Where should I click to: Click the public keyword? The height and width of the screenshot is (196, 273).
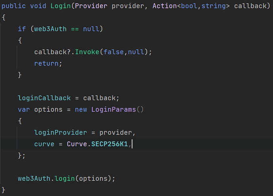[14, 6]
